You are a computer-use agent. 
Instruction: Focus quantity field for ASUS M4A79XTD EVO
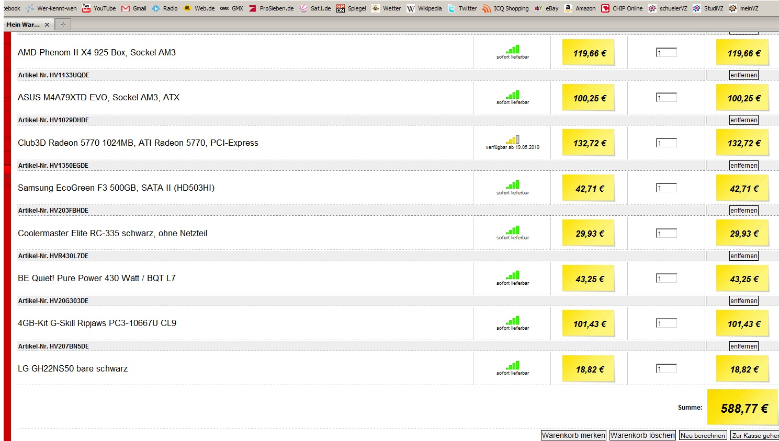pos(667,97)
